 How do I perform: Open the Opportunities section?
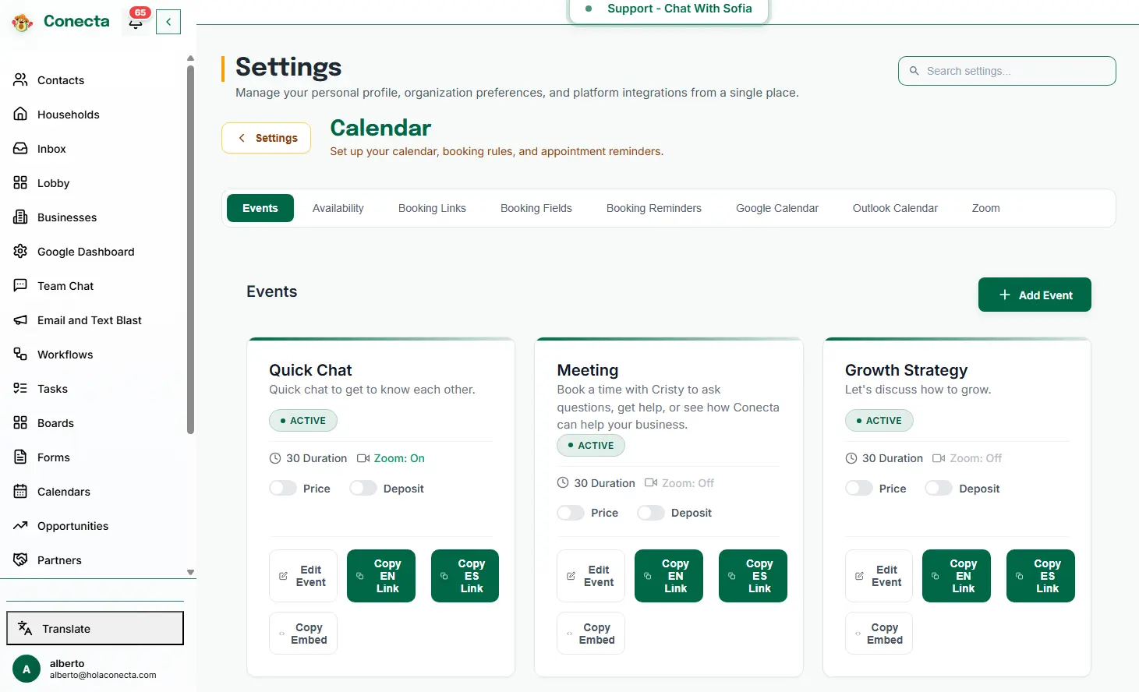[74, 525]
